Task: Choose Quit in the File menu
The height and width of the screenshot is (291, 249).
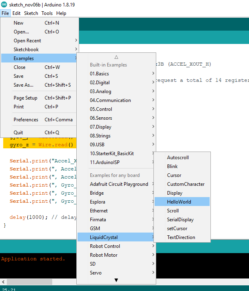Action: [39, 133]
